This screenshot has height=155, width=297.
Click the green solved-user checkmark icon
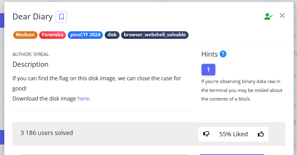click(x=268, y=17)
